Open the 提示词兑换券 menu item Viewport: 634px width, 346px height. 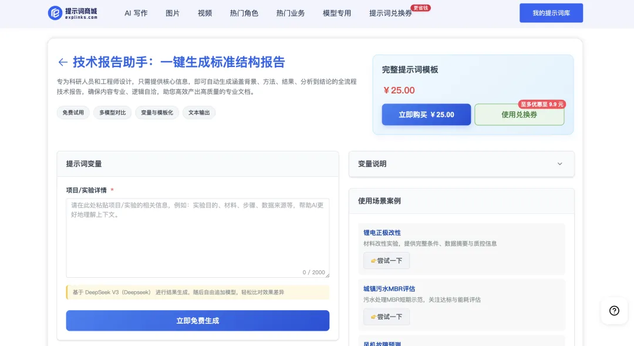[x=390, y=14]
